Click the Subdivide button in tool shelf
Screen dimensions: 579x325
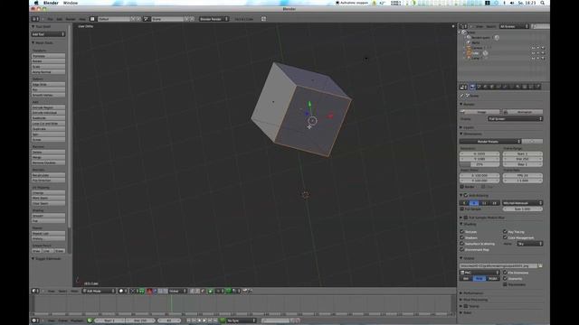(x=48, y=118)
